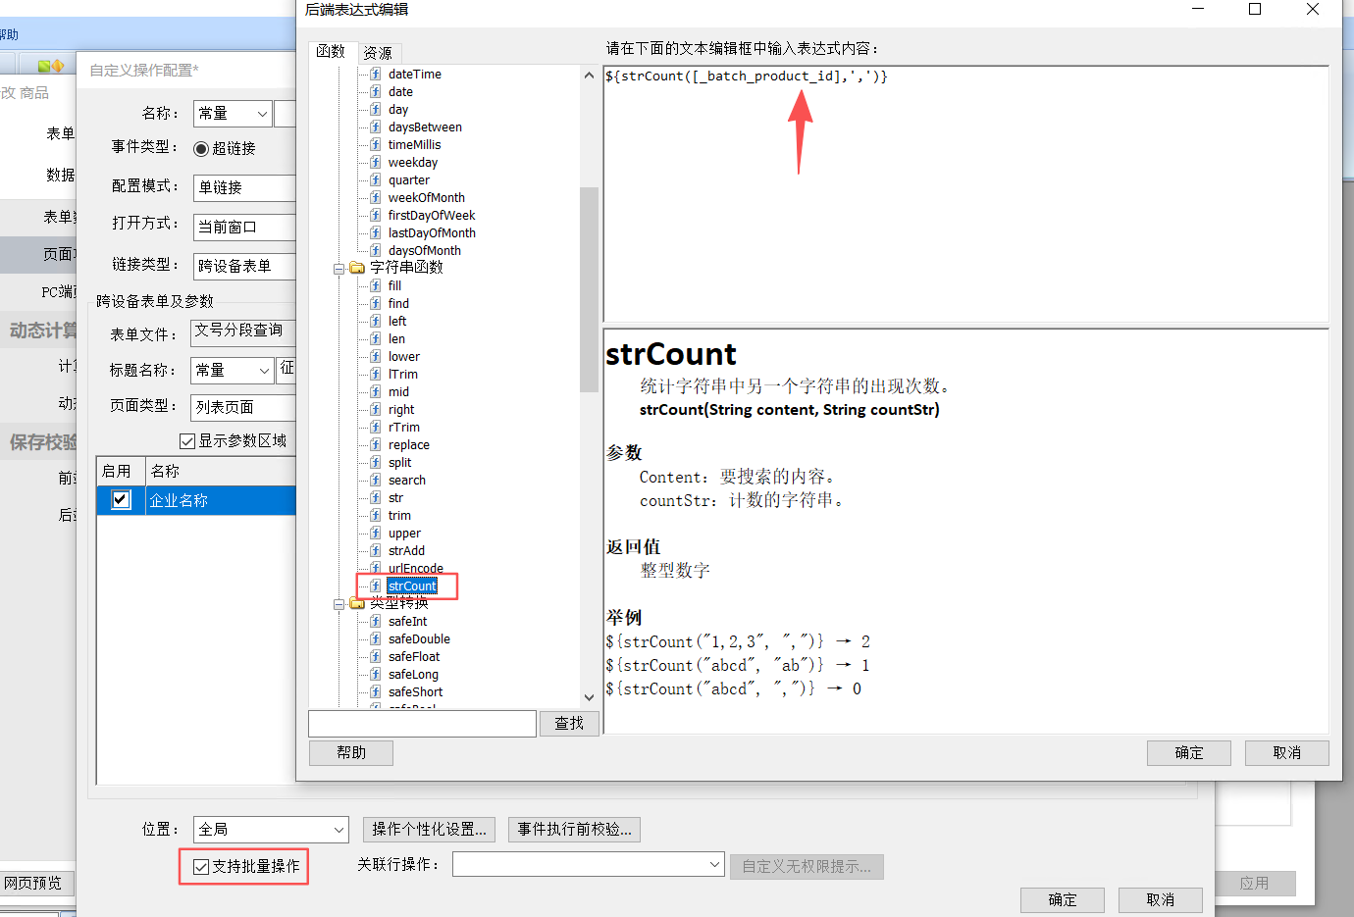
Task: Select the dateTime function icon
Action: click(376, 74)
